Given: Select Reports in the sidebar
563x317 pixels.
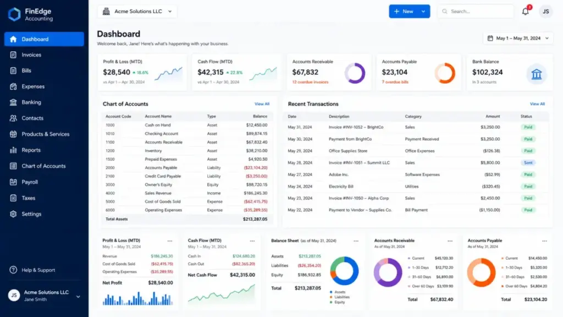Looking at the screenshot, I should (44, 150).
